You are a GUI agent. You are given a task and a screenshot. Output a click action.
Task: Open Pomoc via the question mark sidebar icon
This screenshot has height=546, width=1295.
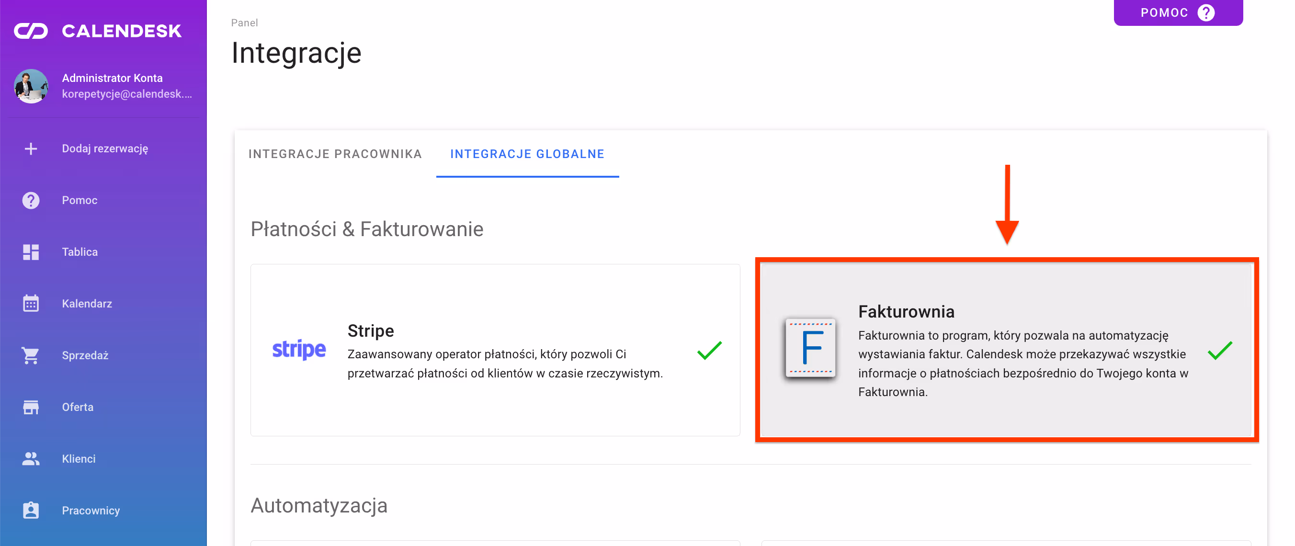click(31, 200)
